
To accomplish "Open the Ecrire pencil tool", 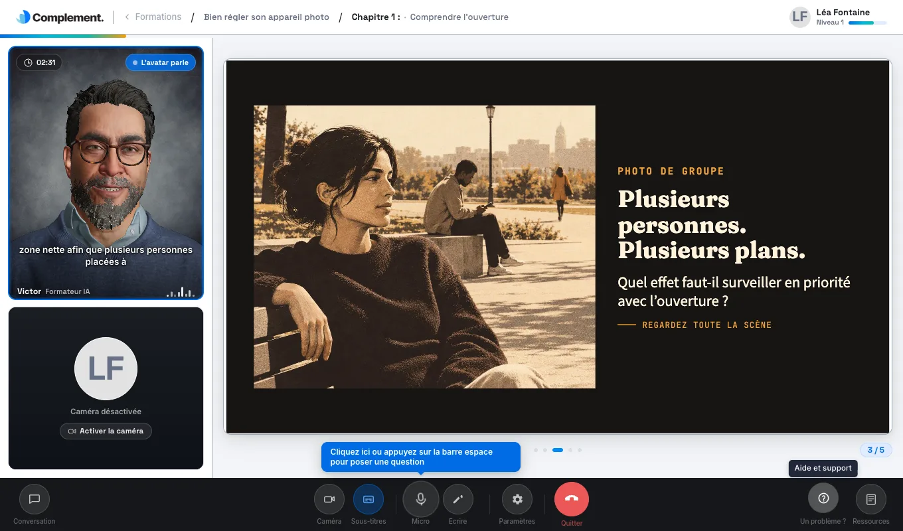I will tap(457, 499).
